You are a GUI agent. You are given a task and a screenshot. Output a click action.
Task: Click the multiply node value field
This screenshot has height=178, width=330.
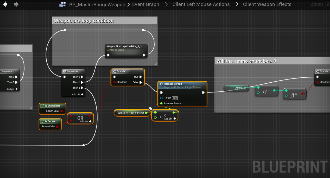coord(161,118)
